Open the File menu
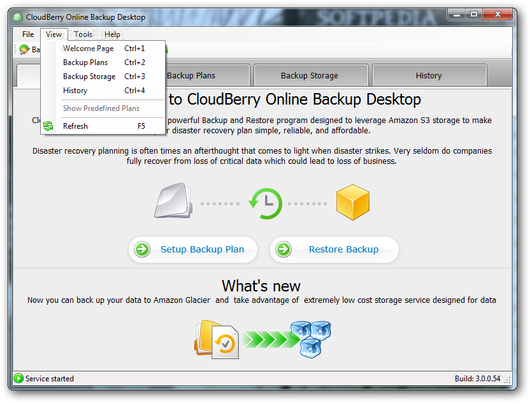Image resolution: width=530 pixels, height=403 pixels. tap(28, 34)
